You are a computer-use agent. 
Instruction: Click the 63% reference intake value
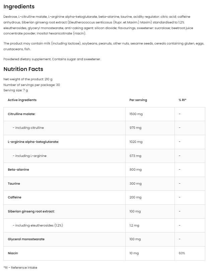182,253
